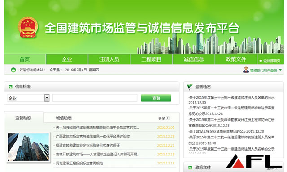
Task: Click the green 查询 search button
Action: [x=156, y=98]
